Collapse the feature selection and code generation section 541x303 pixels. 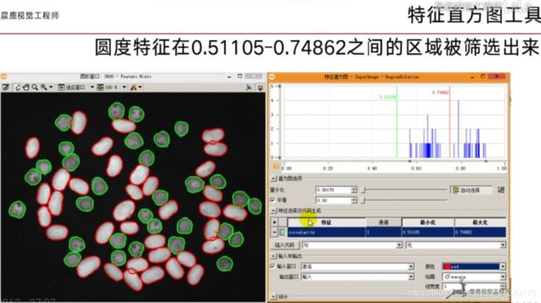tap(273, 210)
